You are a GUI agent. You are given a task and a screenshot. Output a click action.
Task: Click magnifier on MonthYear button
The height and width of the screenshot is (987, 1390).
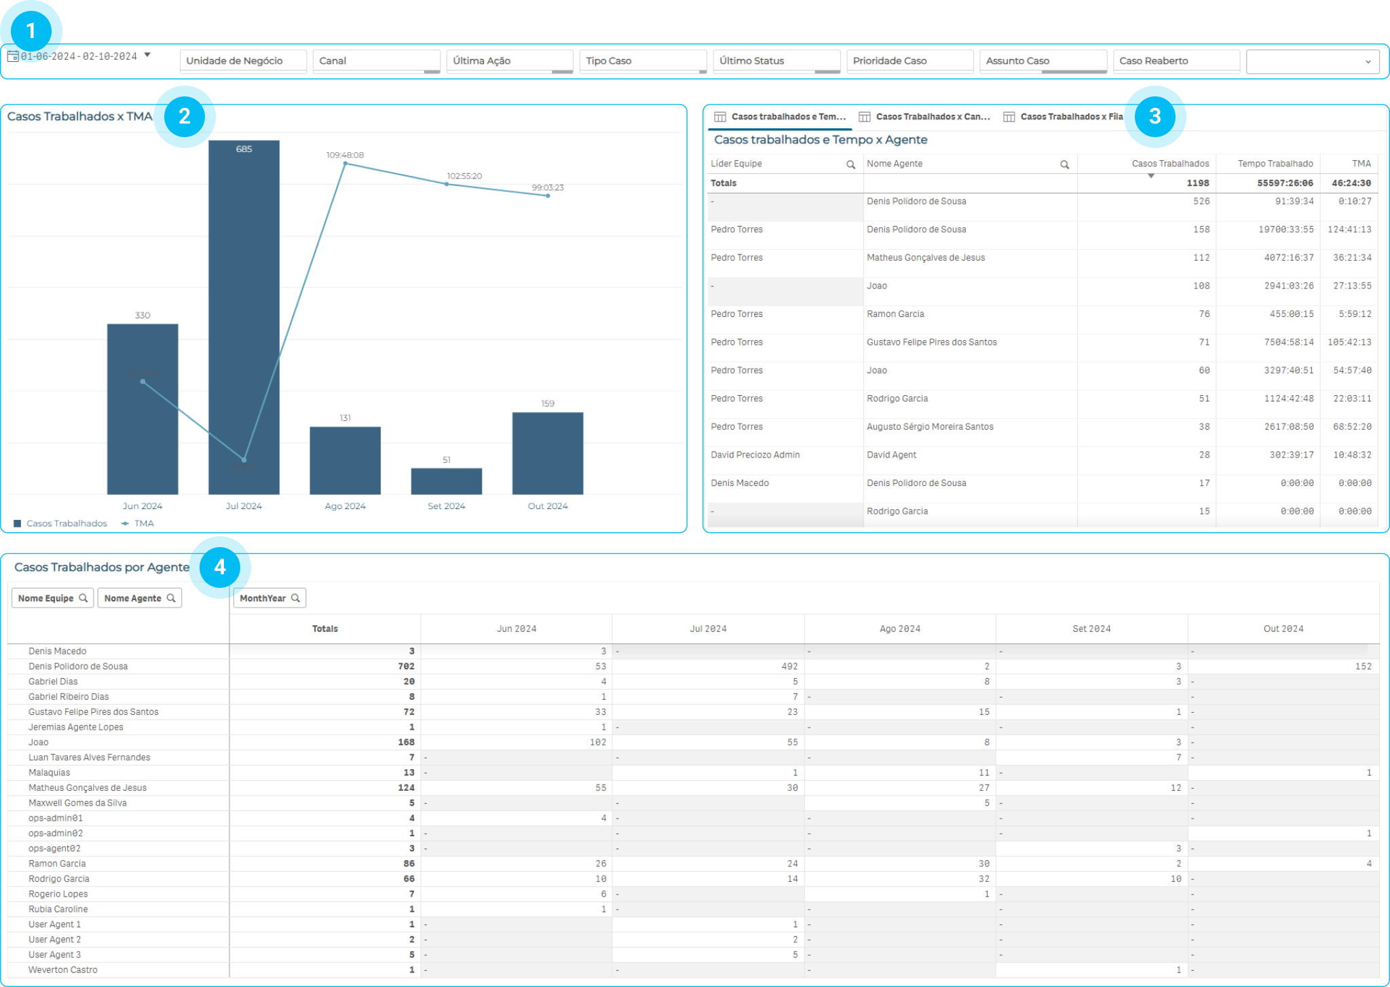point(296,598)
